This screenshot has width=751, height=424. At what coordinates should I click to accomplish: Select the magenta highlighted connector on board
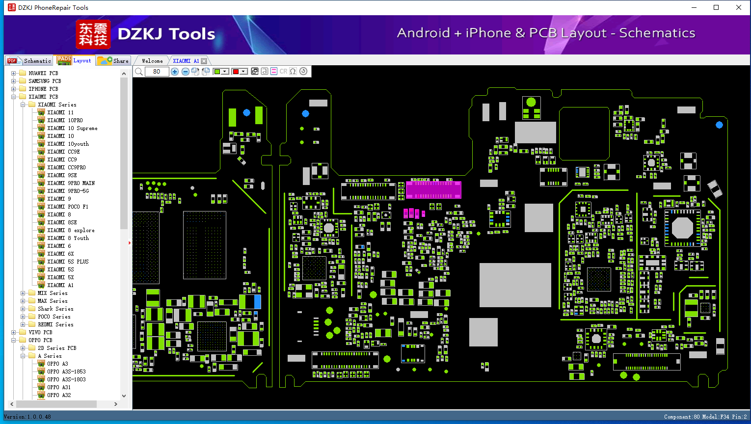point(433,190)
